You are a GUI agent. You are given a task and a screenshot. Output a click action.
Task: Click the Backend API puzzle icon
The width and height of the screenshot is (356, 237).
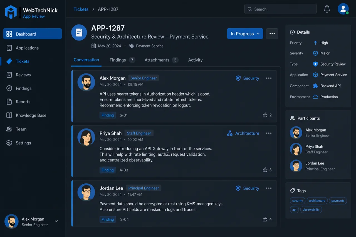coord(315,86)
